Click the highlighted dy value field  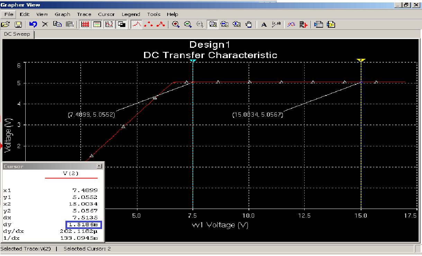[83, 225]
